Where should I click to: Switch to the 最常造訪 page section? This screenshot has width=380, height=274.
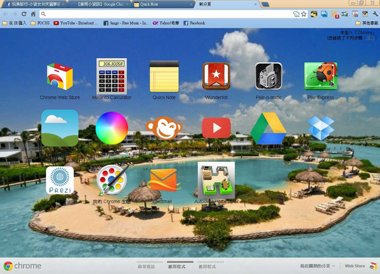tap(146, 266)
